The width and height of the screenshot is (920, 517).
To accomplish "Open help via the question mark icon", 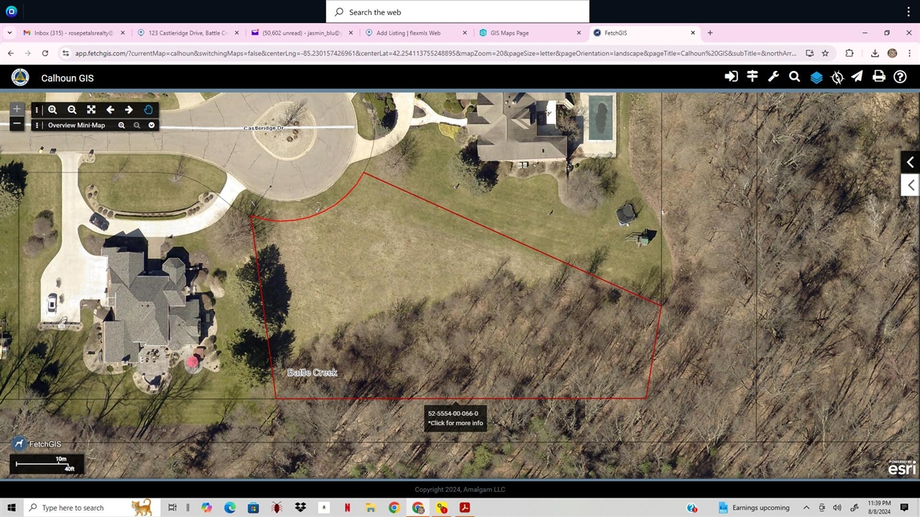I will 900,77.
